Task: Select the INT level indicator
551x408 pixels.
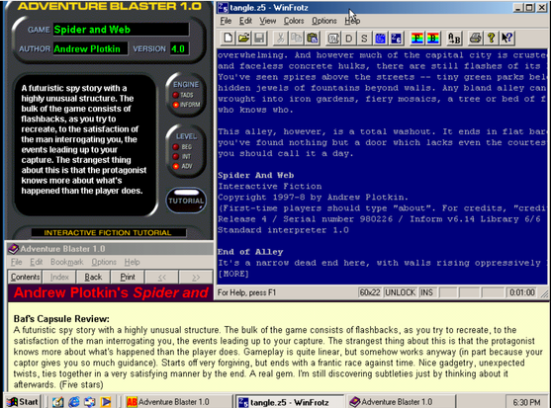Action: click(x=176, y=156)
